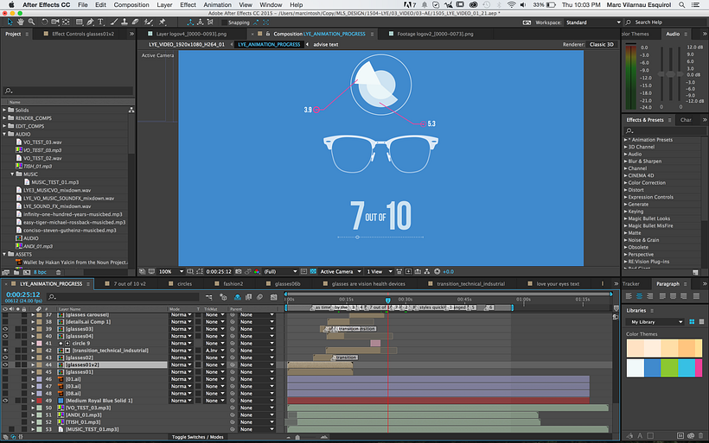Image resolution: width=709 pixels, height=443 pixels.
Task: Open the 100% magnification dropdown
Action: tap(171, 272)
